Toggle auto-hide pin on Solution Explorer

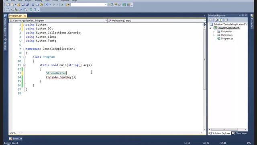coord(243,15)
